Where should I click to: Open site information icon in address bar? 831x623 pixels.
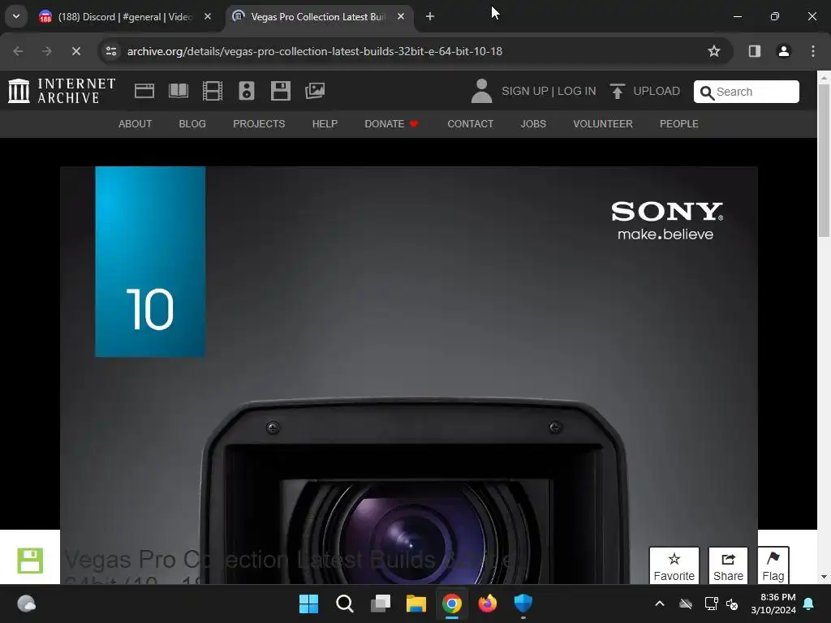pos(111,51)
